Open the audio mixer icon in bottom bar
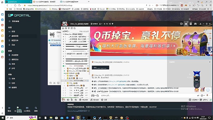The width and height of the screenshot is (213, 120). [76, 100]
